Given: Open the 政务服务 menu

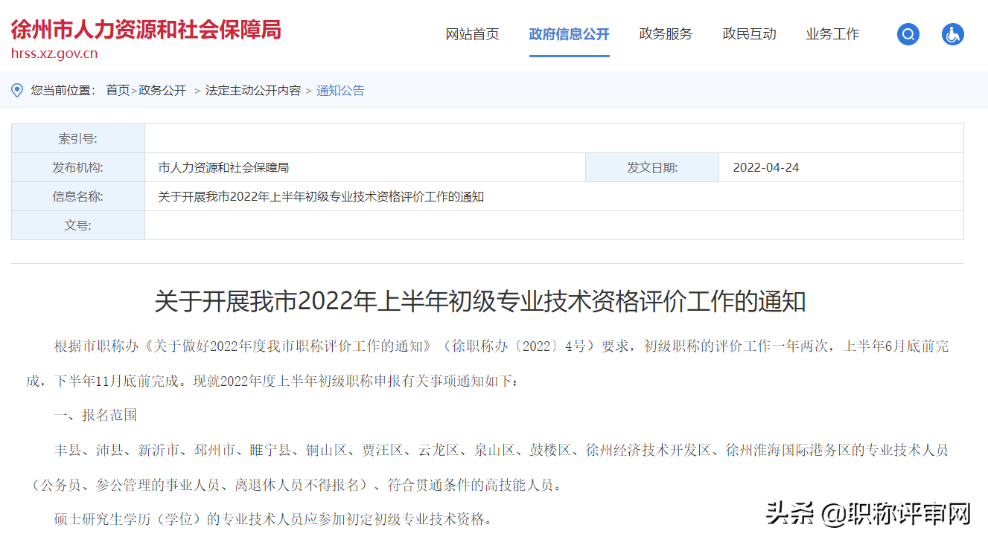Looking at the screenshot, I should coord(665,33).
